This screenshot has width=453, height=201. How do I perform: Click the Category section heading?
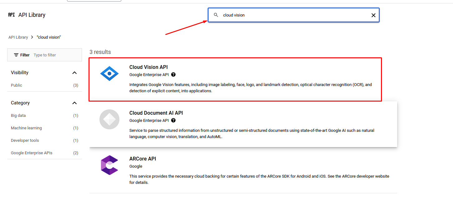pyautogui.click(x=20, y=103)
